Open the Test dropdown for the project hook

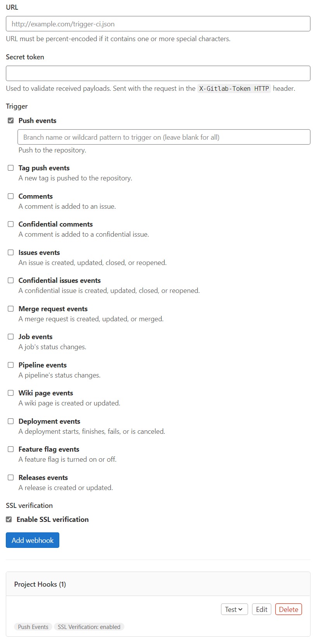tap(234, 609)
